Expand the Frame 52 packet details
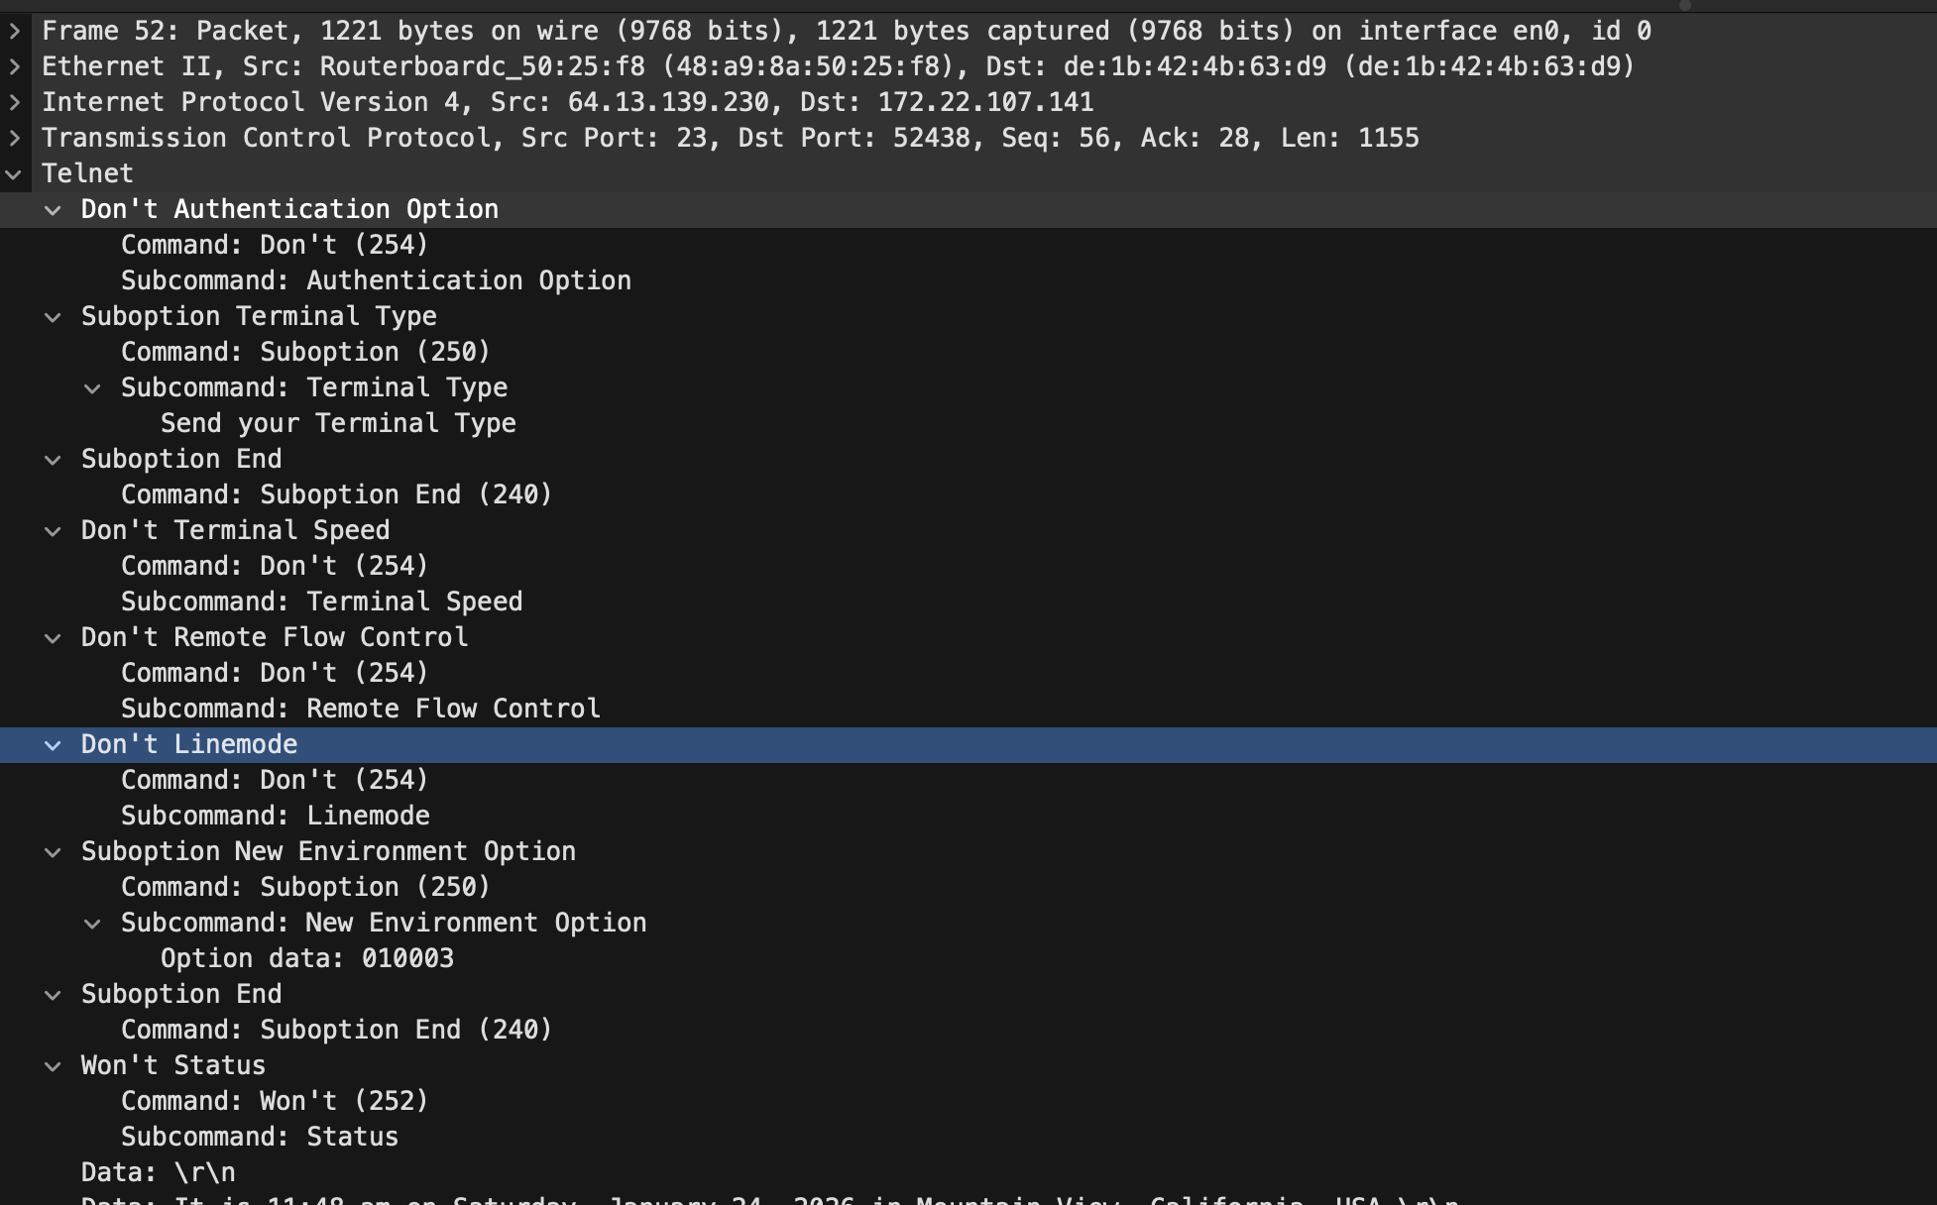The image size is (1937, 1205). tap(15, 31)
